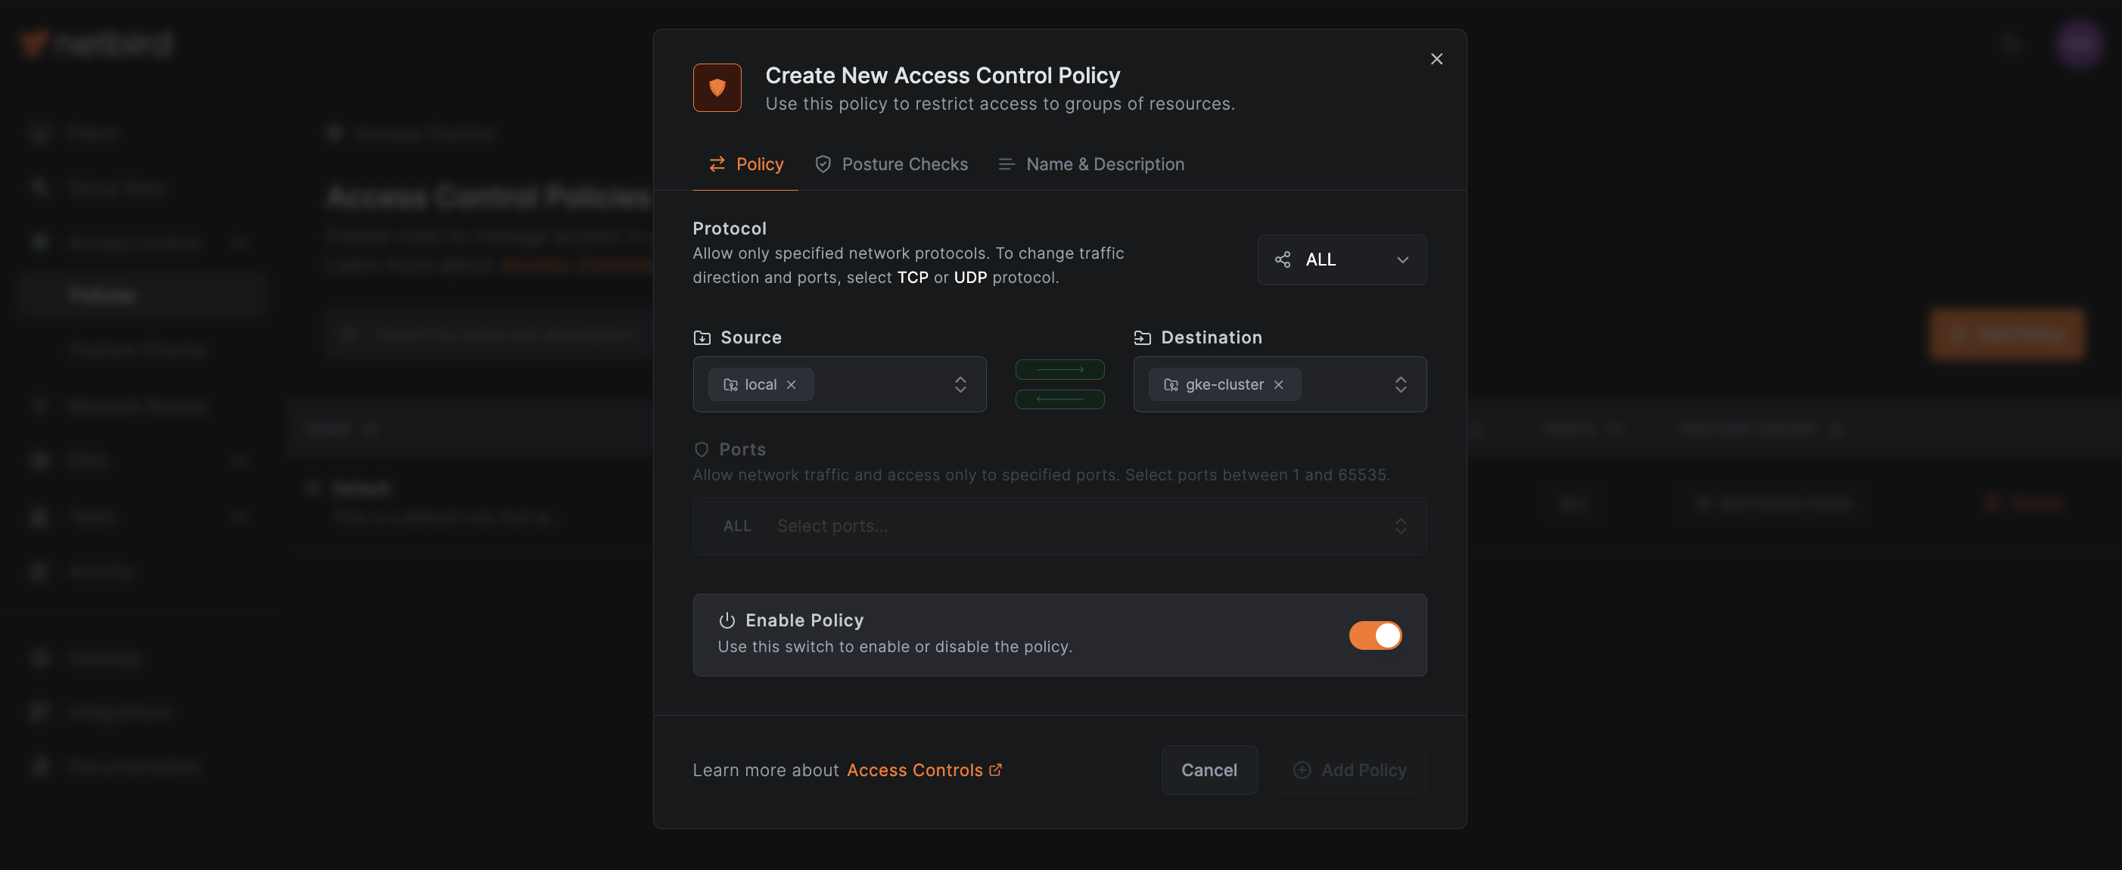Open the Protocol ALL dropdown
Viewport: 2122px width, 870px height.
1341,260
